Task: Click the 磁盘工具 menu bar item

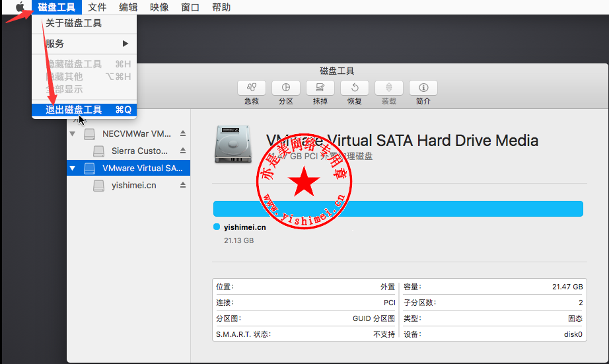Action: pyautogui.click(x=57, y=7)
